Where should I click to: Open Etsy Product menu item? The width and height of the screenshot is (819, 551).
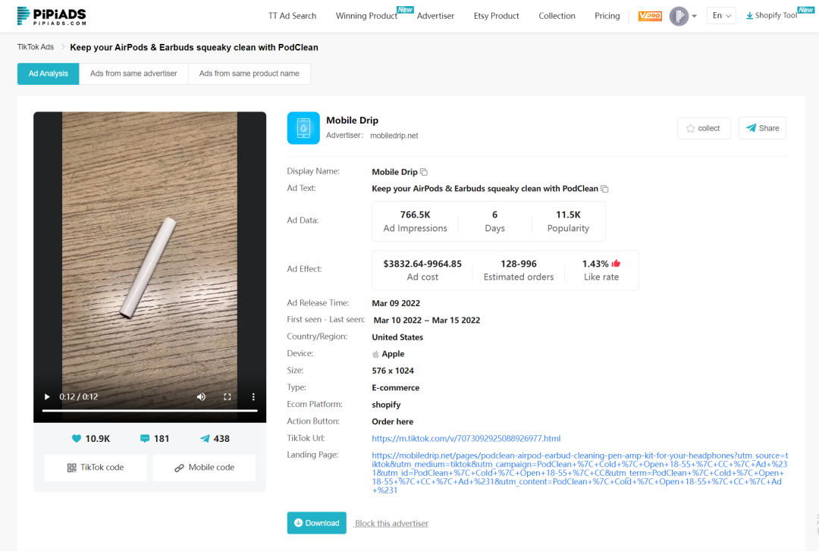[496, 16]
